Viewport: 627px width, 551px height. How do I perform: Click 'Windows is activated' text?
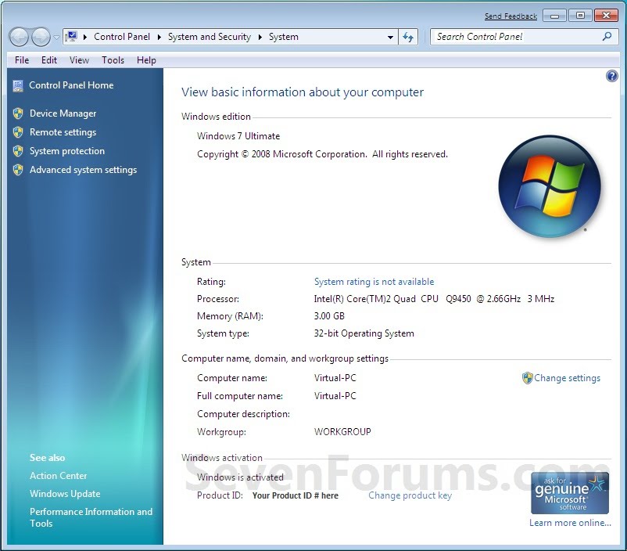pyautogui.click(x=240, y=477)
